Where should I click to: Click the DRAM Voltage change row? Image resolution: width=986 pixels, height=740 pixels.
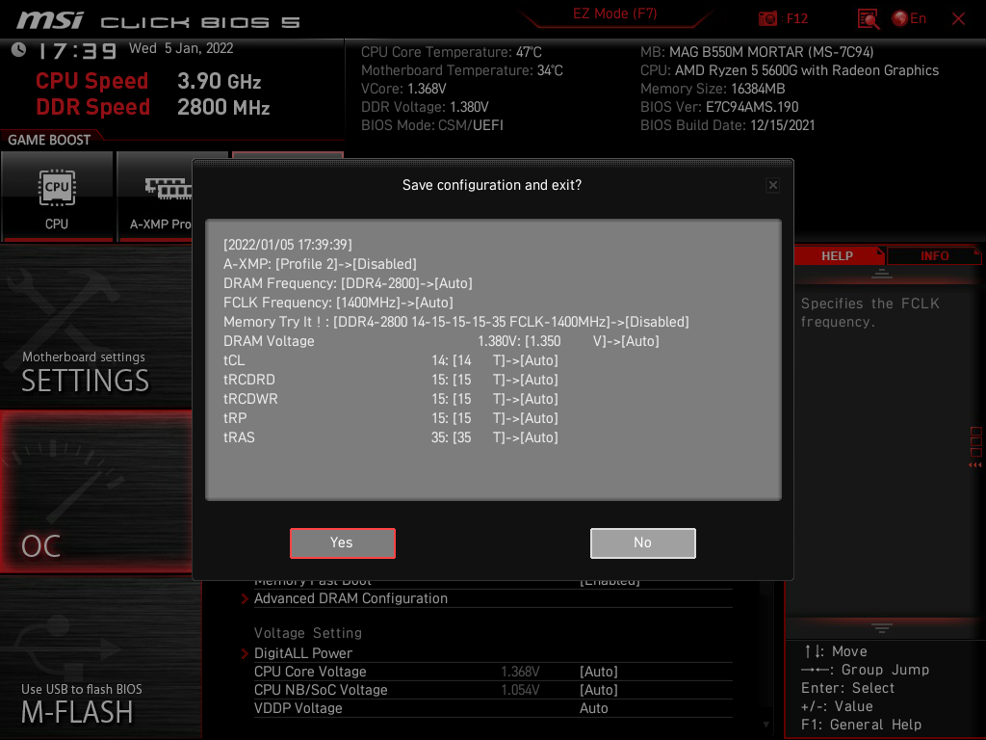click(441, 341)
